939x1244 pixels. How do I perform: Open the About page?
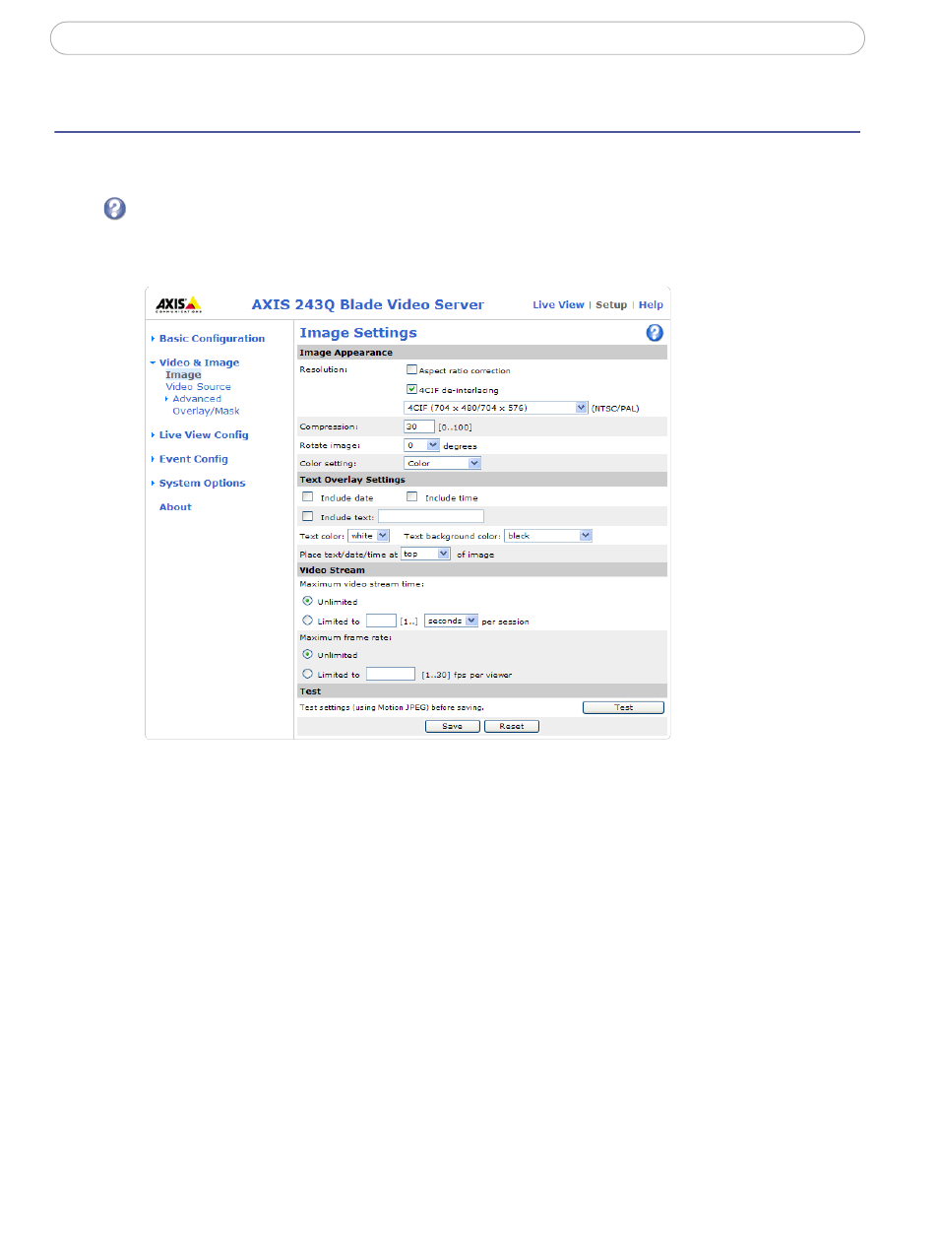tap(175, 507)
